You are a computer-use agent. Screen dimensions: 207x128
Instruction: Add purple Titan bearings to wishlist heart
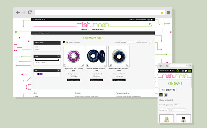tap(65, 65)
